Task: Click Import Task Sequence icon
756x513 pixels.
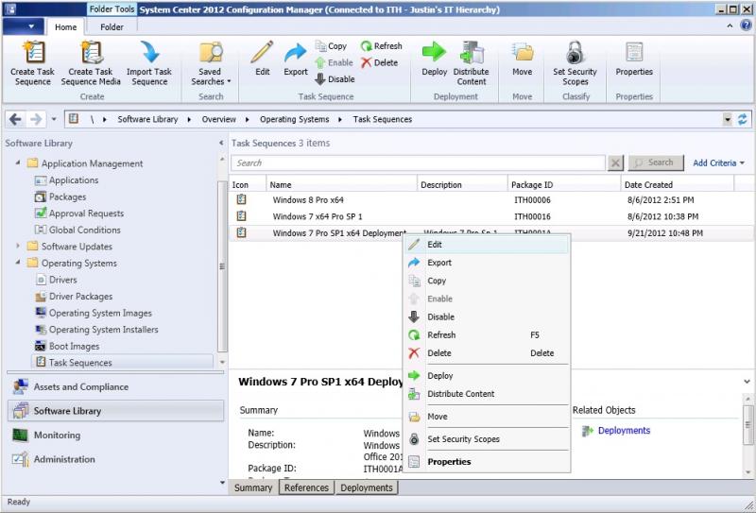Action: (149, 52)
